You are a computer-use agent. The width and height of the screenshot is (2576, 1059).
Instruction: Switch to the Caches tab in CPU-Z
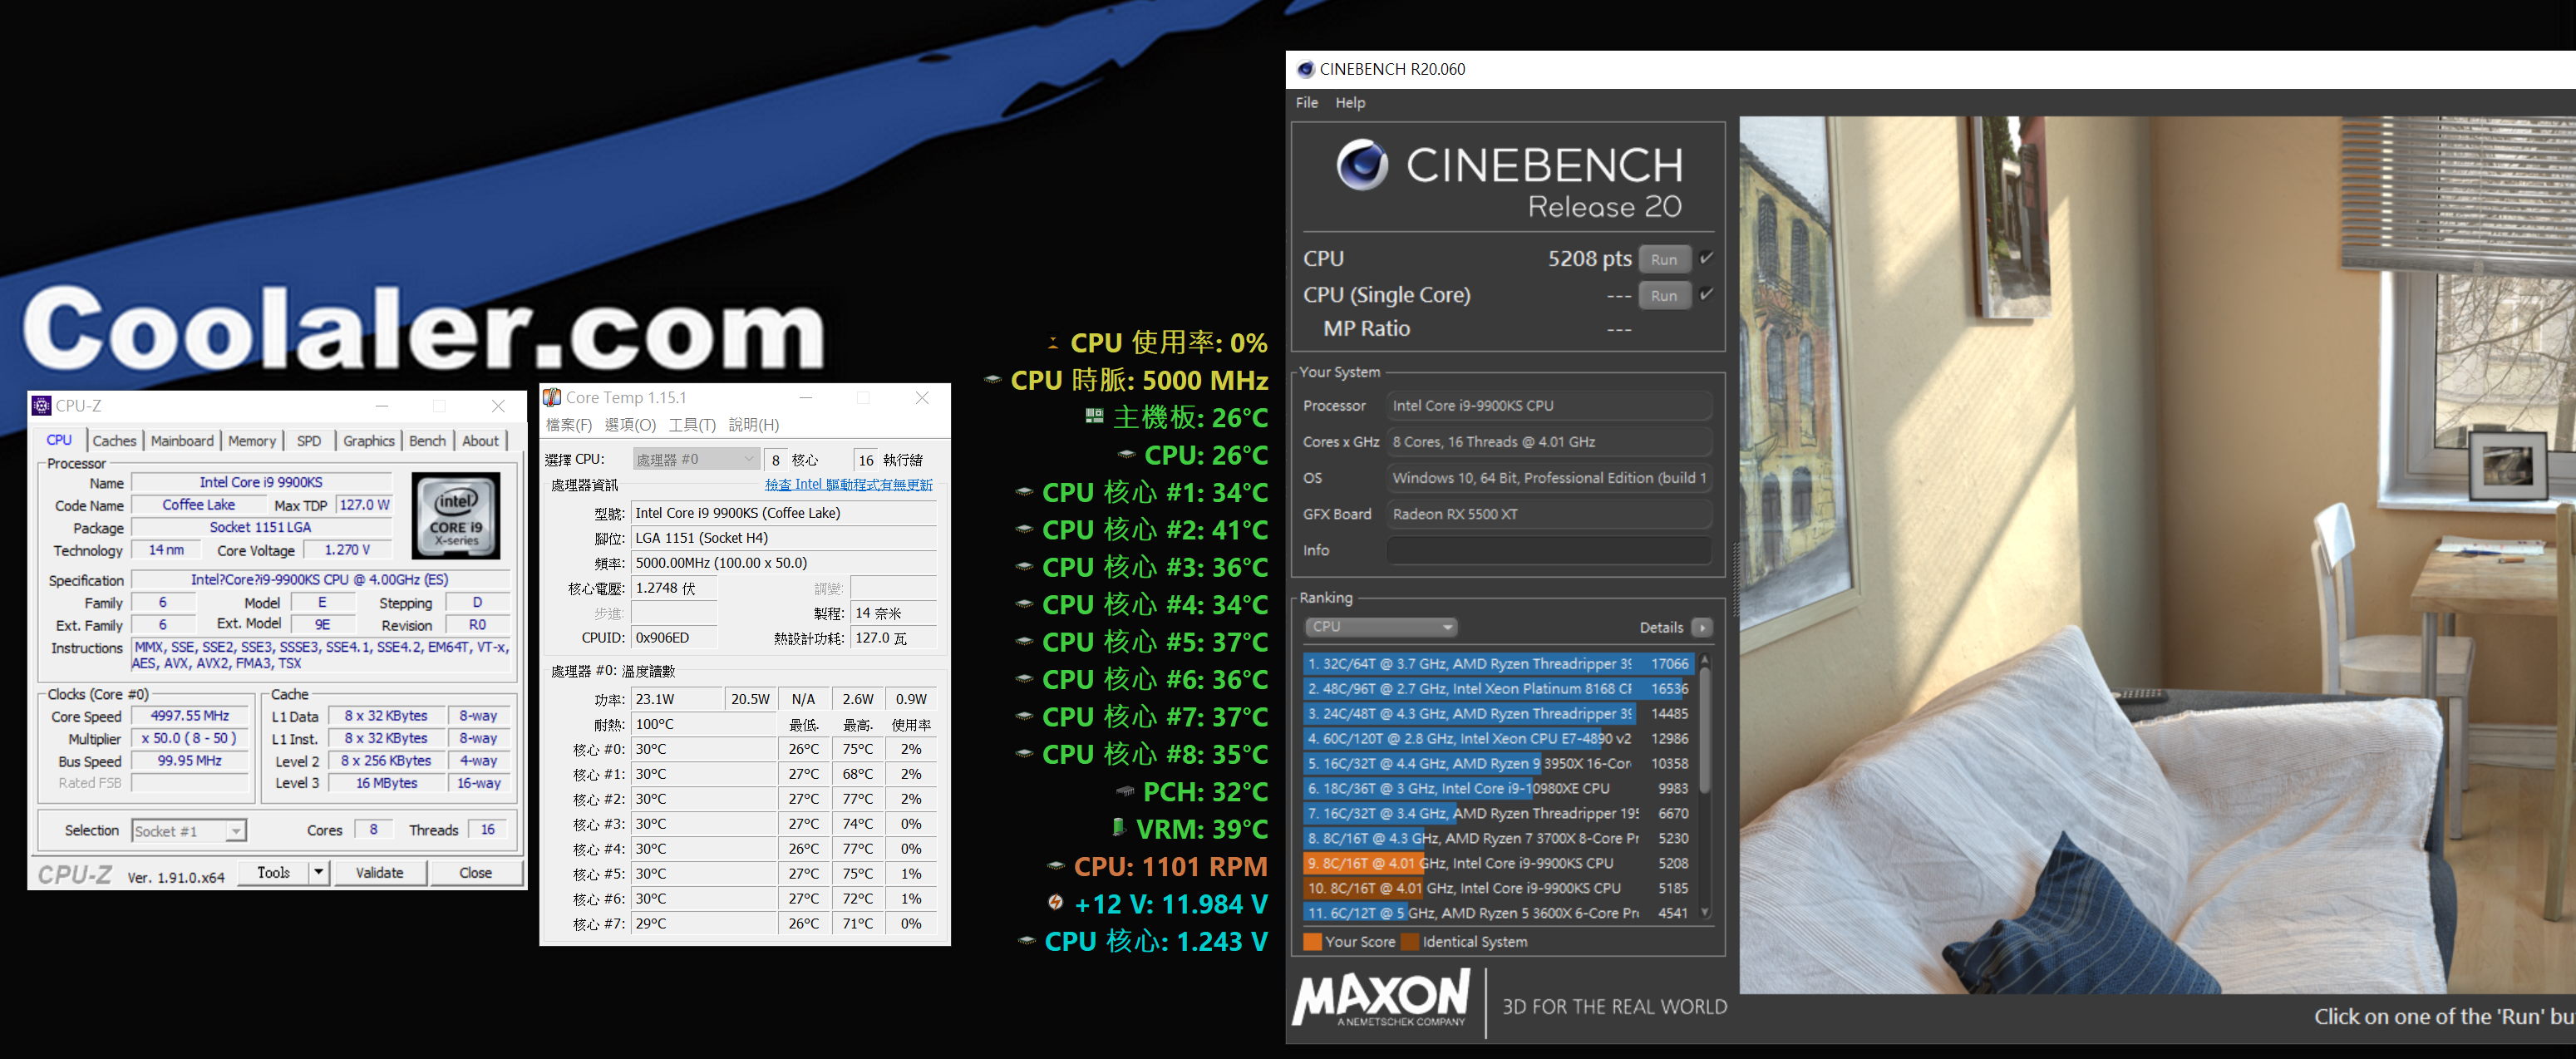114,440
